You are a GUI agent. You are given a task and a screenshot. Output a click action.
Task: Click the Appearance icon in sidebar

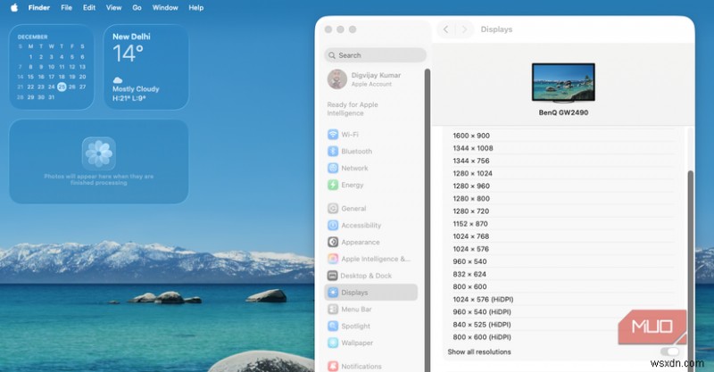(333, 242)
